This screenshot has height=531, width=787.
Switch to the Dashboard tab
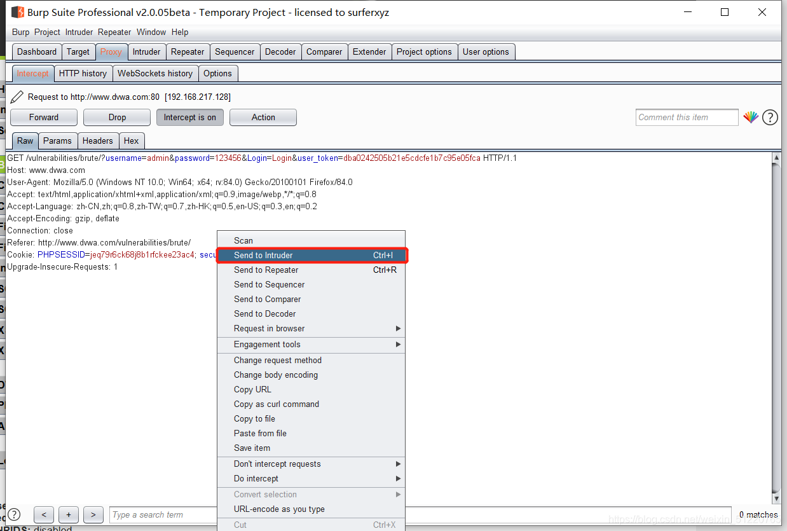pos(37,52)
